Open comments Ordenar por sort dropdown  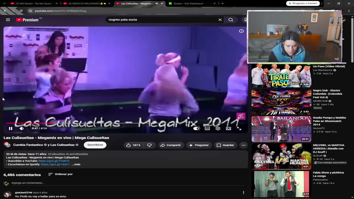pos(60,174)
